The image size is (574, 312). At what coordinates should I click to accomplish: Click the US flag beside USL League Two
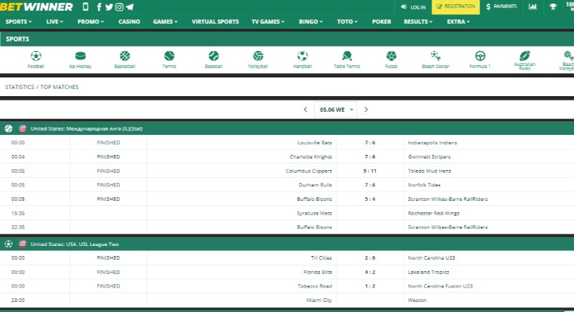click(x=23, y=244)
